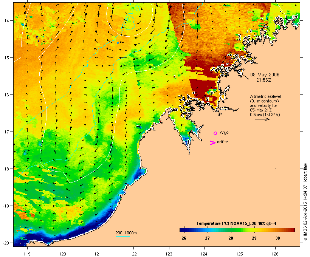310x257 pixels.
Task: Click the 'drifter' legend label
Action: [x=222, y=142]
